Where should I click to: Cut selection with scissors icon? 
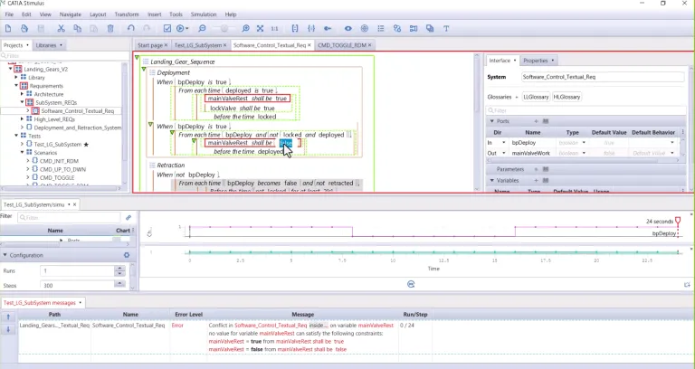(62, 28)
